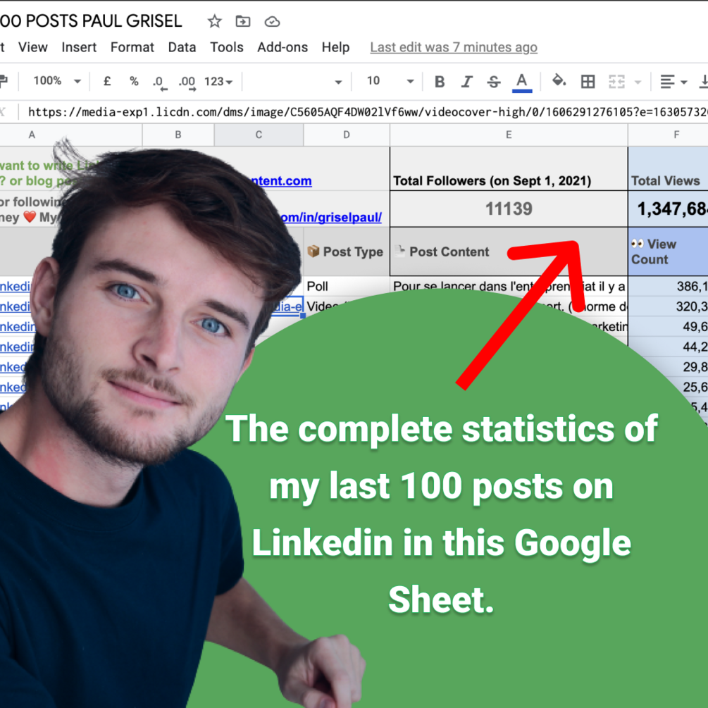Open the font family dropdown
Image resolution: width=708 pixels, height=708 pixels.
pyautogui.click(x=296, y=82)
